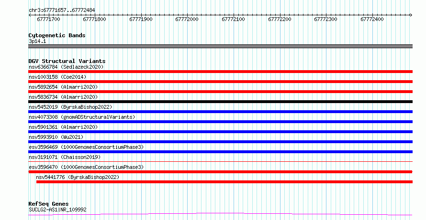Viewport: 426px width, 220px height.
Task: Click the red bar below nsv1003158
Action: [x=220, y=82]
